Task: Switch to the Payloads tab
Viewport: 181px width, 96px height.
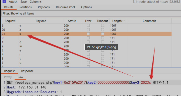Action: pyautogui.click(x=44, y=7)
